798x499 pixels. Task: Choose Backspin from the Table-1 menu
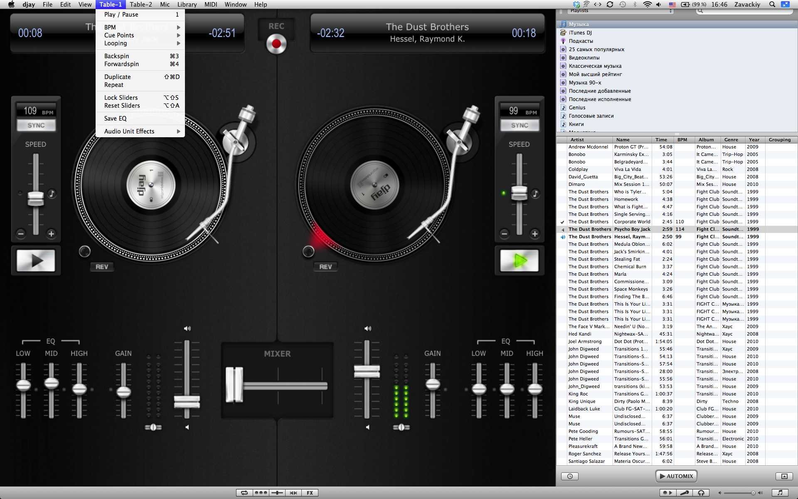pos(140,56)
